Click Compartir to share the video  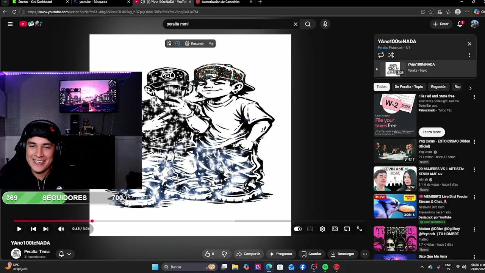[248, 254]
